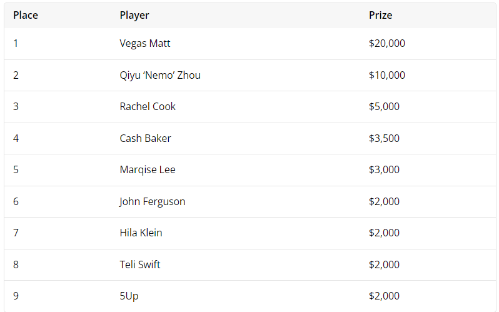The height and width of the screenshot is (312, 499).
Task: Click the $3,500 prize cell
Action: coord(384,138)
